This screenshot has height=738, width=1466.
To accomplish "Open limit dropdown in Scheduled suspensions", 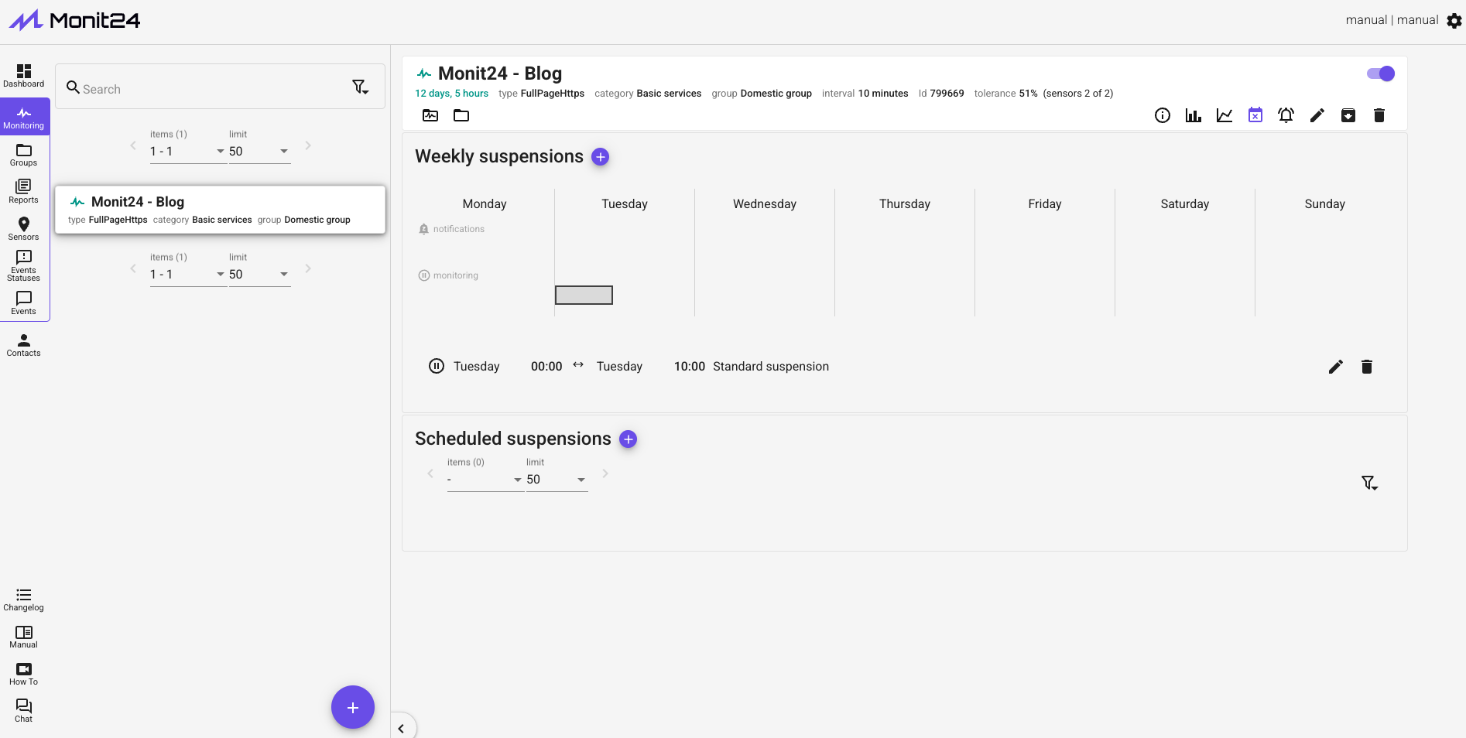I will click(556, 480).
